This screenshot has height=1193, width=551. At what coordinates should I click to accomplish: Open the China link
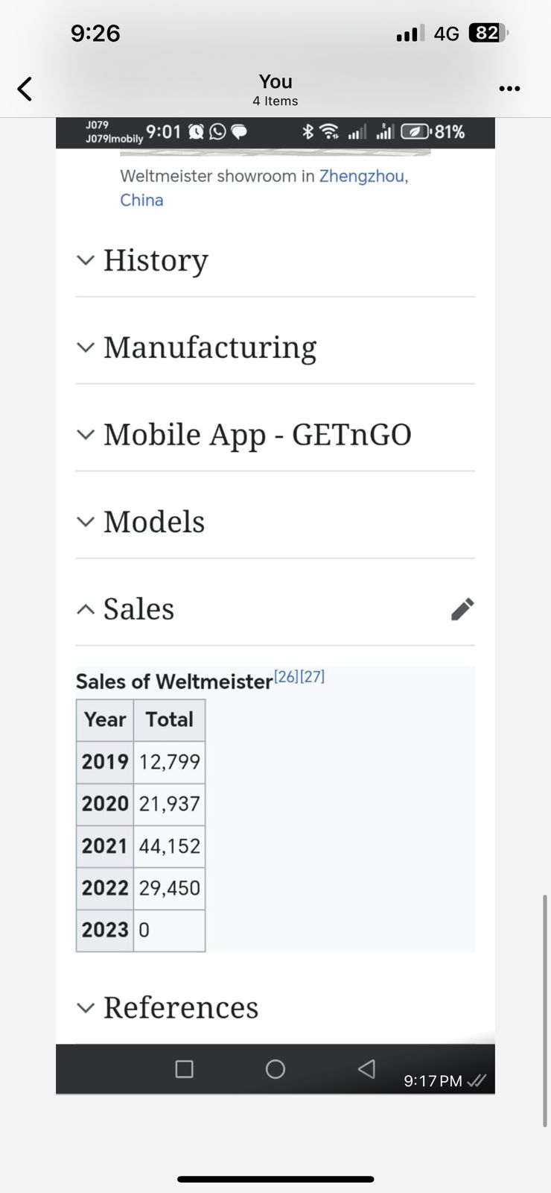coord(141,201)
